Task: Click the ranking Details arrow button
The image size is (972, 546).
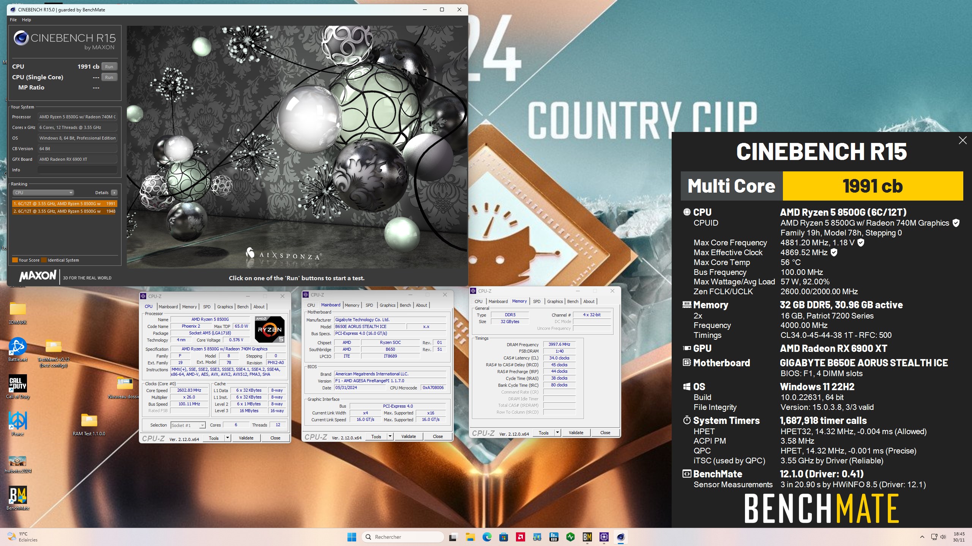Action: pyautogui.click(x=114, y=193)
